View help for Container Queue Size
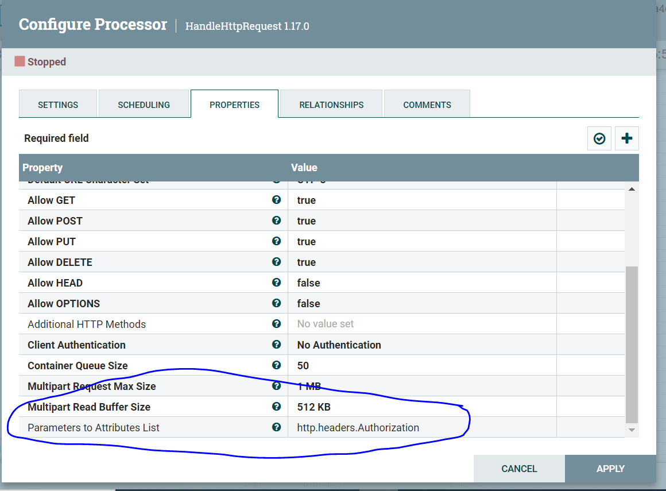This screenshot has width=666, height=491. point(276,365)
